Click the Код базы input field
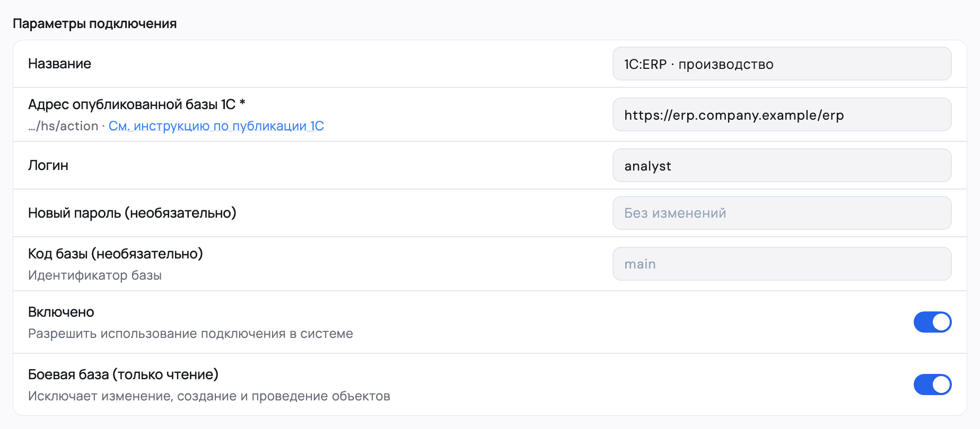Image resolution: width=980 pixels, height=429 pixels. 782,264
